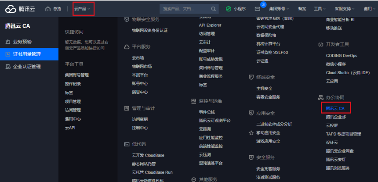This screenshot has height=182, width=378.
Task: Click the Tencent Cloud logo
Action: click(x=20, y=9)
